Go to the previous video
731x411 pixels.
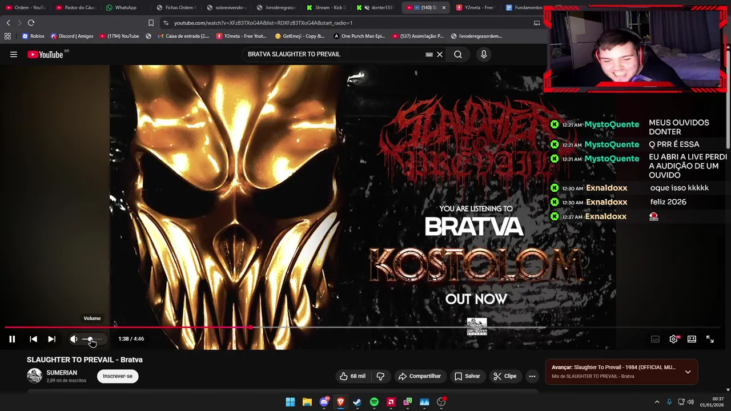pyautogui.click(x=33, y=339)
